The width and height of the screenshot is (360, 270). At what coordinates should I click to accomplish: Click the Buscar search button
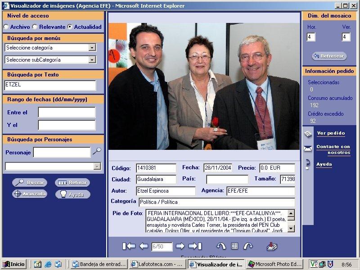[30, 183]
